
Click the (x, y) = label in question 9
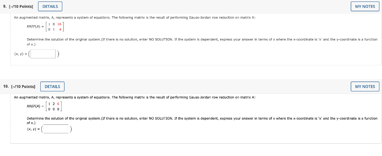coord(21,54)
